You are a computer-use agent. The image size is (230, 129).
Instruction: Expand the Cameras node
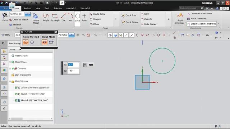point(10,68)
